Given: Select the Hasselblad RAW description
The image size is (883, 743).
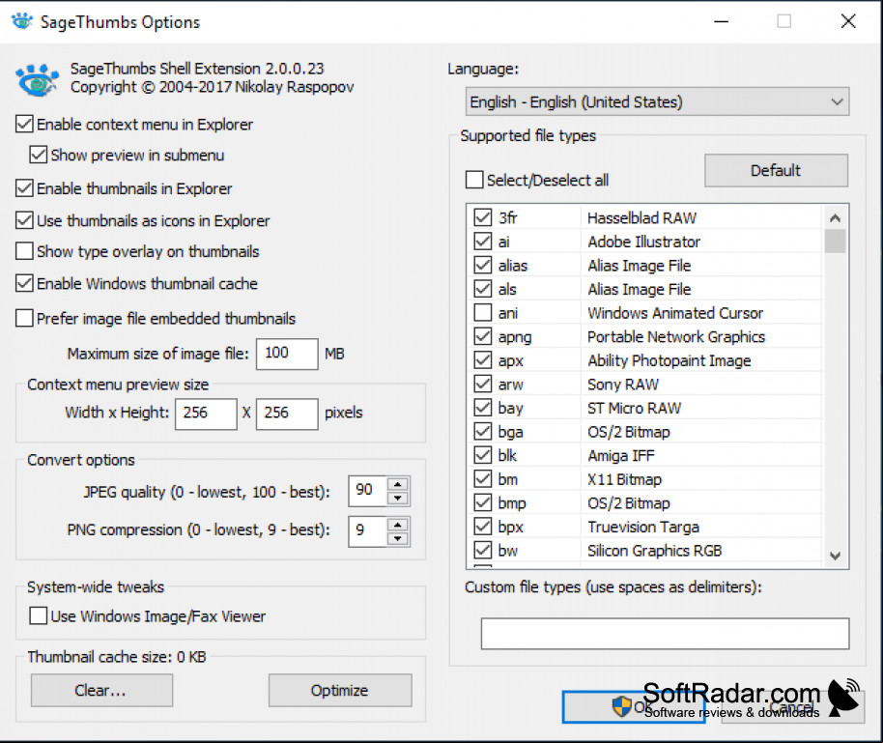Looking at the screenshot, I should (x=642, y=218).
